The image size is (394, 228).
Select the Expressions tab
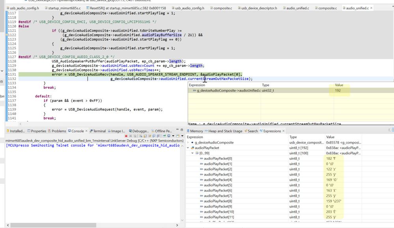270,131
